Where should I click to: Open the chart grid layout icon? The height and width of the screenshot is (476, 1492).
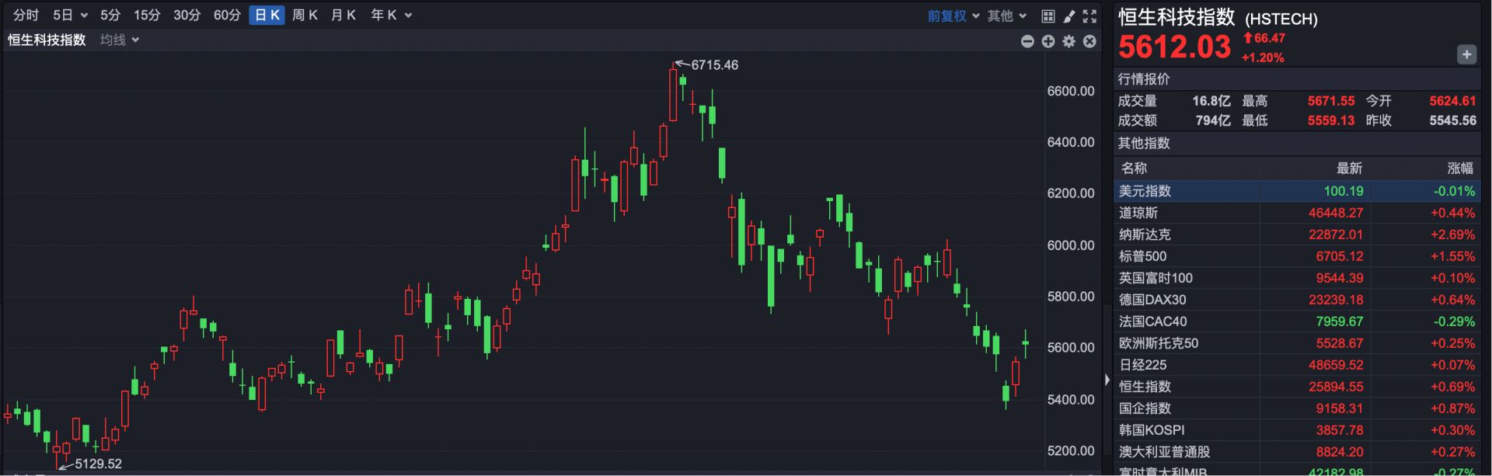point(1048,16)
